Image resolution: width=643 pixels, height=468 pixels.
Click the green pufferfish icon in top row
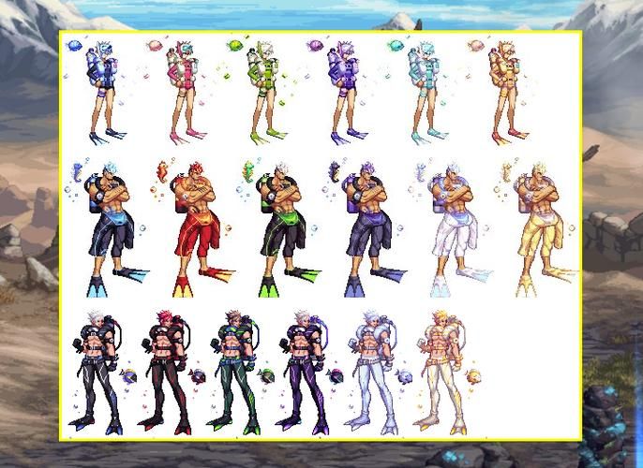click(234, 45)
